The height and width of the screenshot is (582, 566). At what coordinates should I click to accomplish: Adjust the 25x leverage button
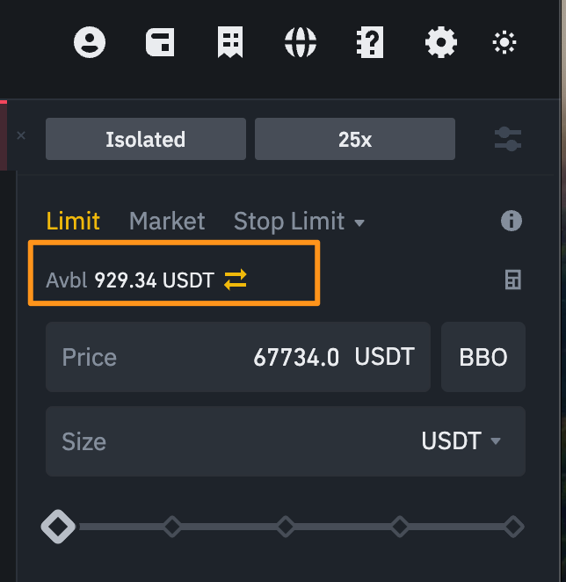pos(355,139)
